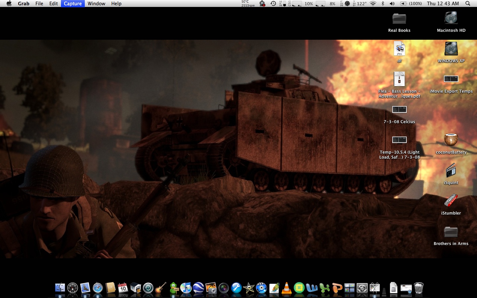Select the coconutBattery app icon
This screenshot has width=477, height=298.
[x=451, y=144]
